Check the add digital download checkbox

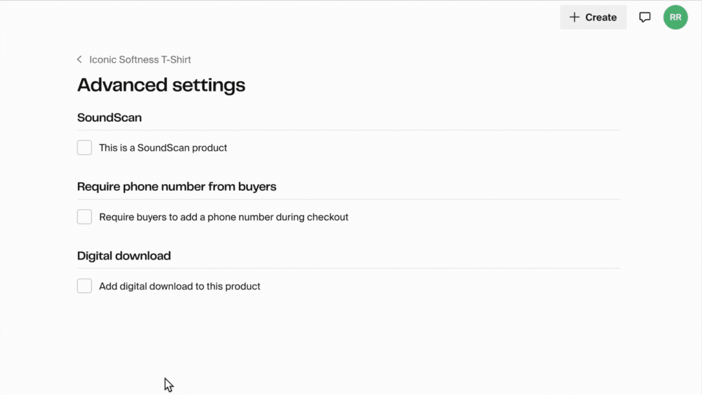point(85,286)
